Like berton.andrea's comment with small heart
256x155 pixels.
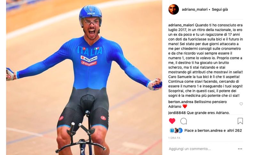coord(241,104)
